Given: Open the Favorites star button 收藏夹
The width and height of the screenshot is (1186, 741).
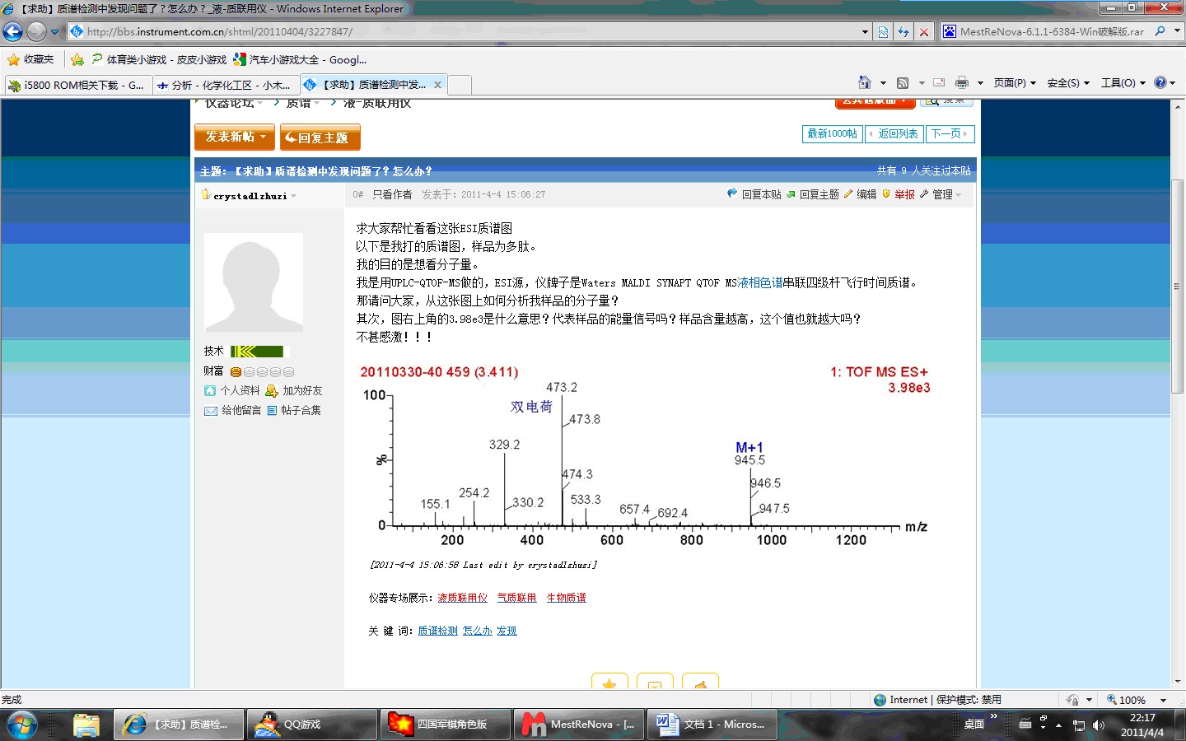Looking at the screenshot, I should [30, 59].
